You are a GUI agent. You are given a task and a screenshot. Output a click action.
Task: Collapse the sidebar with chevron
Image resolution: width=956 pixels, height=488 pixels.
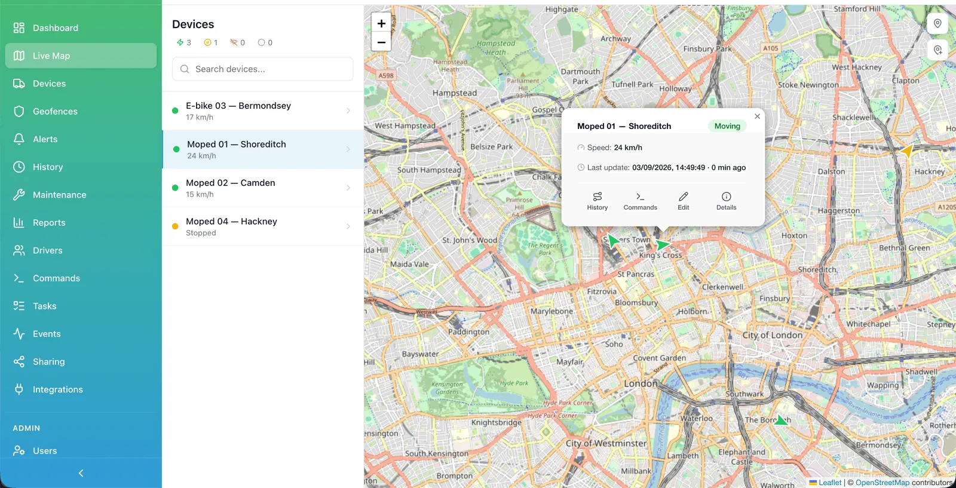tap(81, 473)
